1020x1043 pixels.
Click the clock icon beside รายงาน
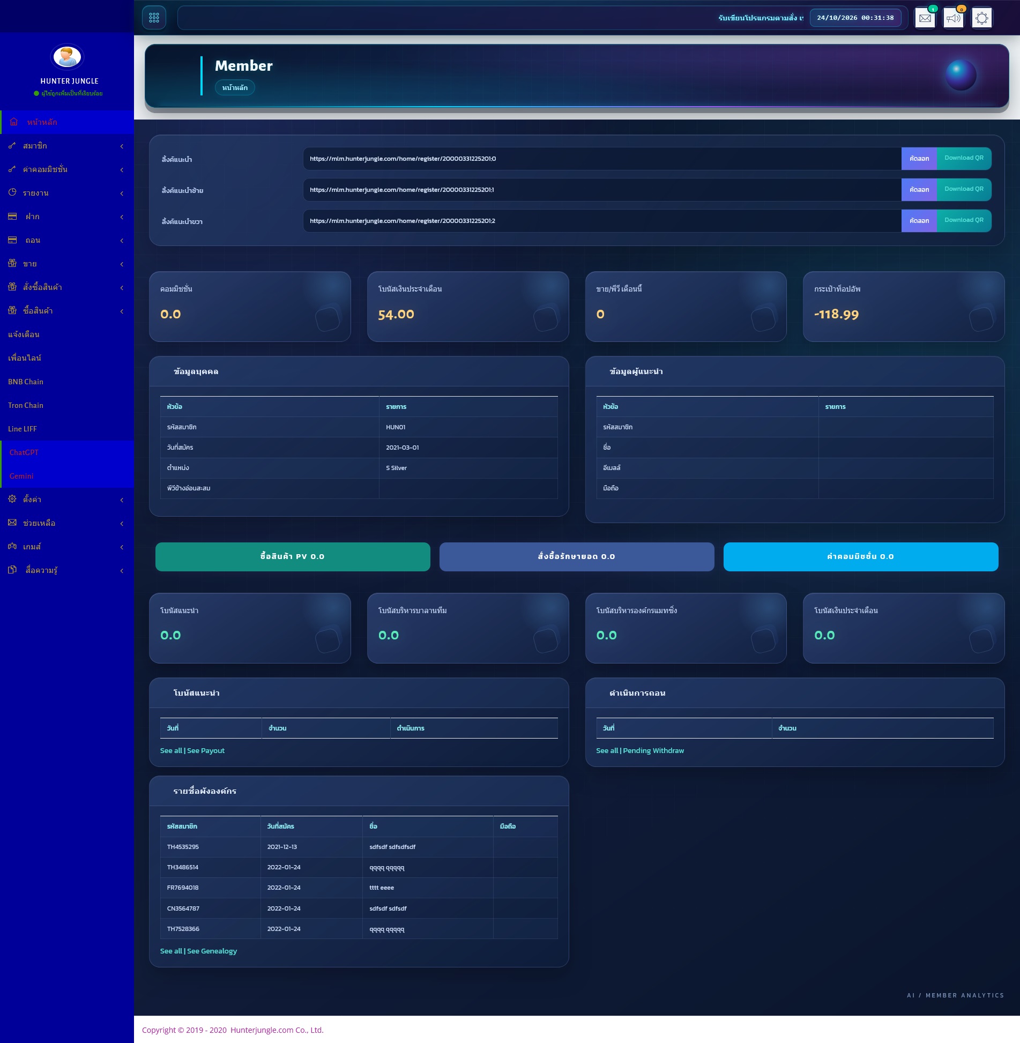[12, 192]
